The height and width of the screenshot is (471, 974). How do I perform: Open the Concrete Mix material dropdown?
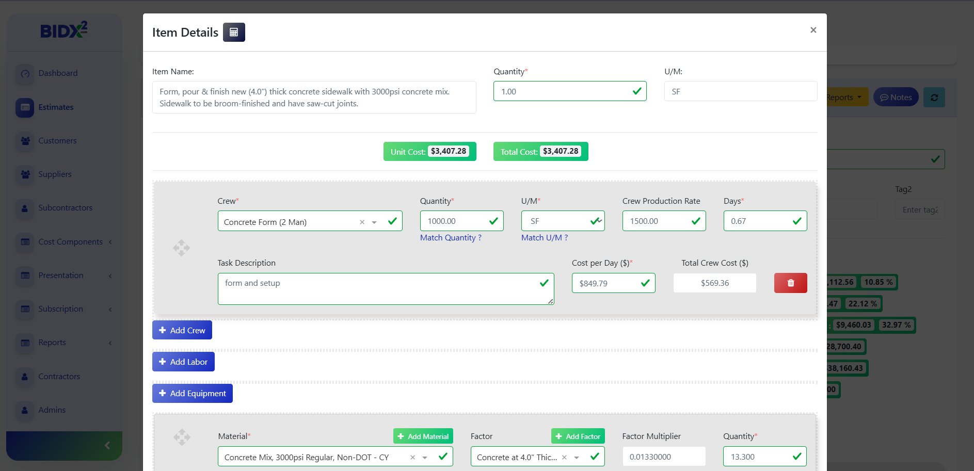coord(424,457)
